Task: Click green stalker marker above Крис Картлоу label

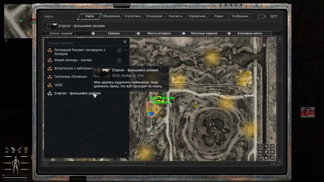Action: click(163, 94)
